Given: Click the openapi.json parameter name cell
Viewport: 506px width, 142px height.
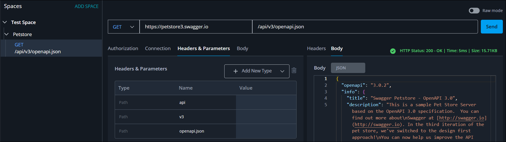Looking at the screenshot, I should click(206, 131).
